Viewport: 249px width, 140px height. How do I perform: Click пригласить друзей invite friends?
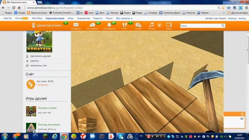pyautogui.click(x=40, y=56)
